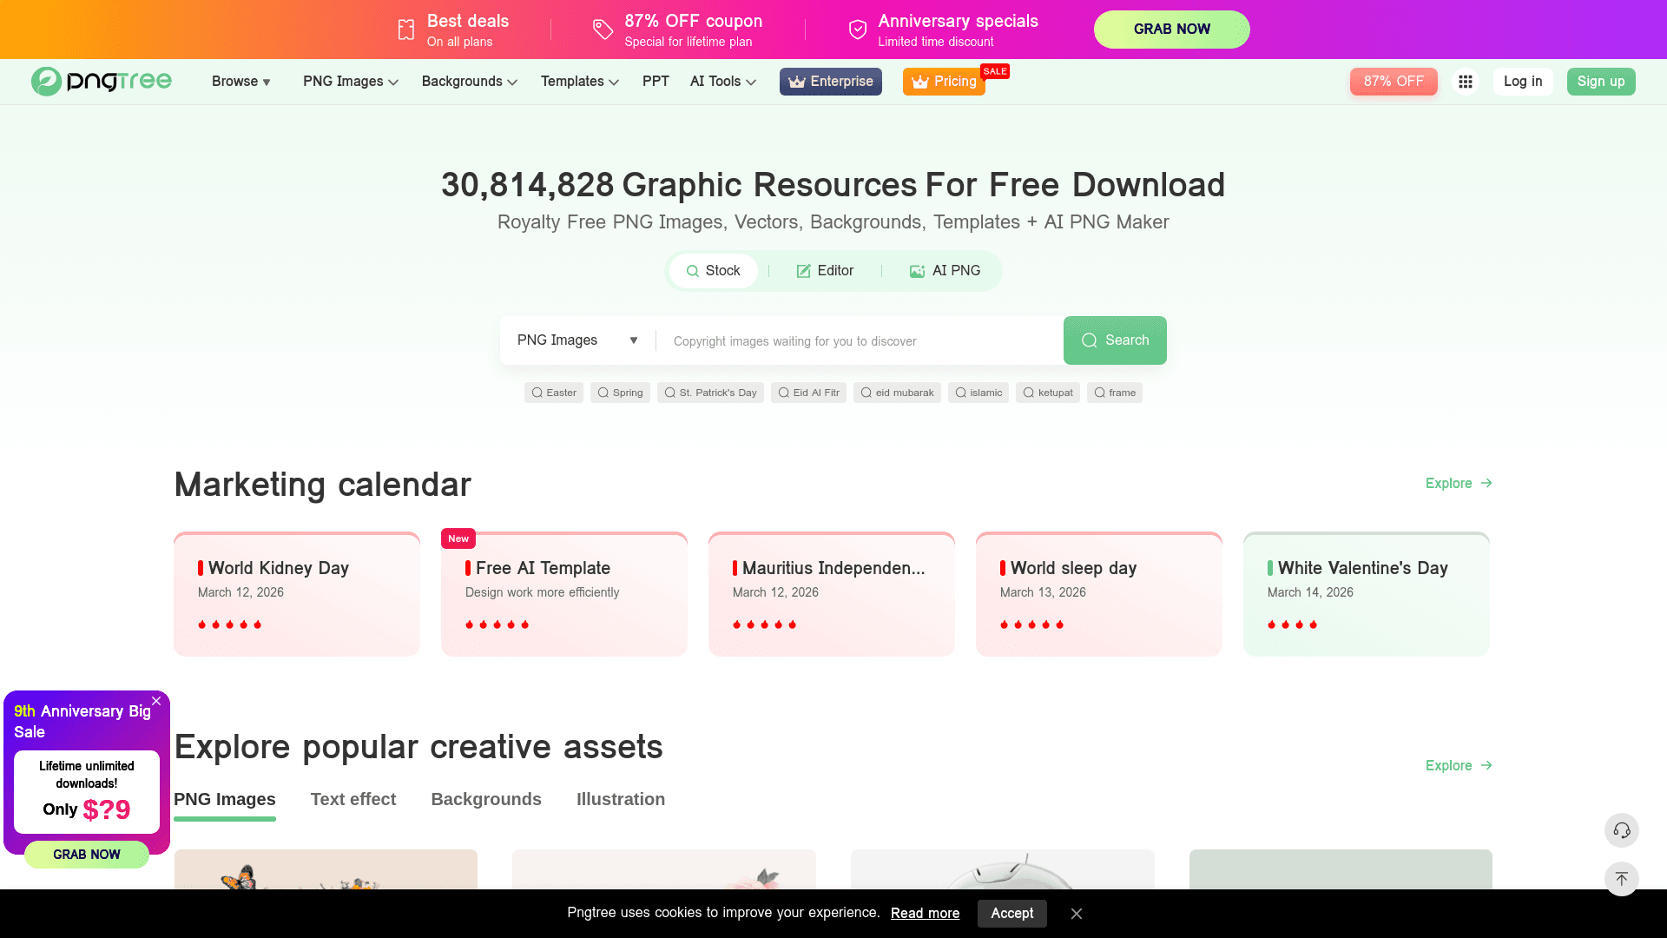Open the apps grid icon

[1466, 82]
